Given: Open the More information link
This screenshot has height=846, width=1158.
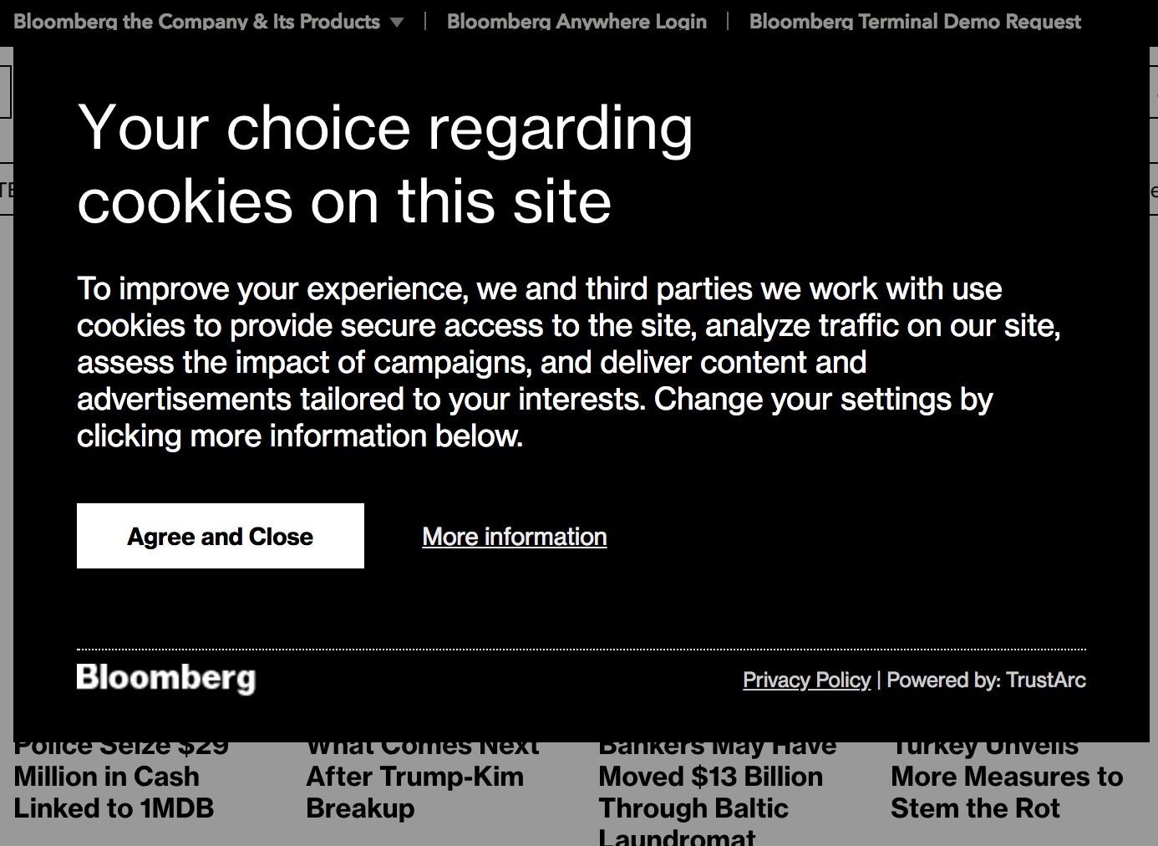Looking at the screenshot, I should tap(515, 537).
